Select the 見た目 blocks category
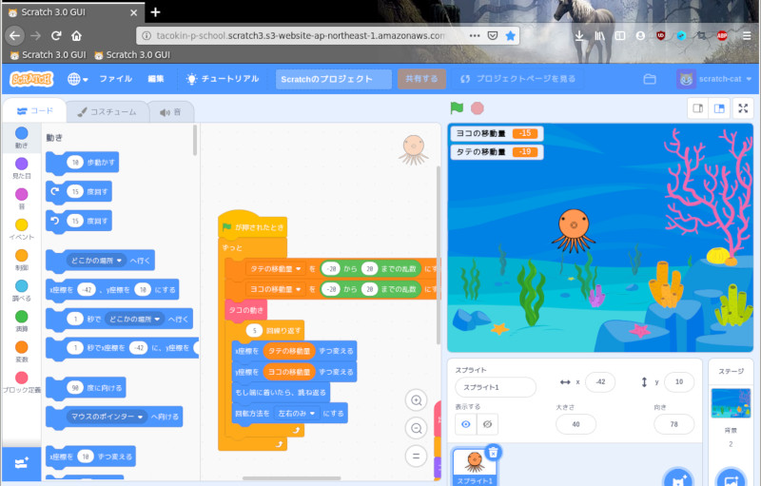Viewport: 761px width, 486px height. pos(21,167)
